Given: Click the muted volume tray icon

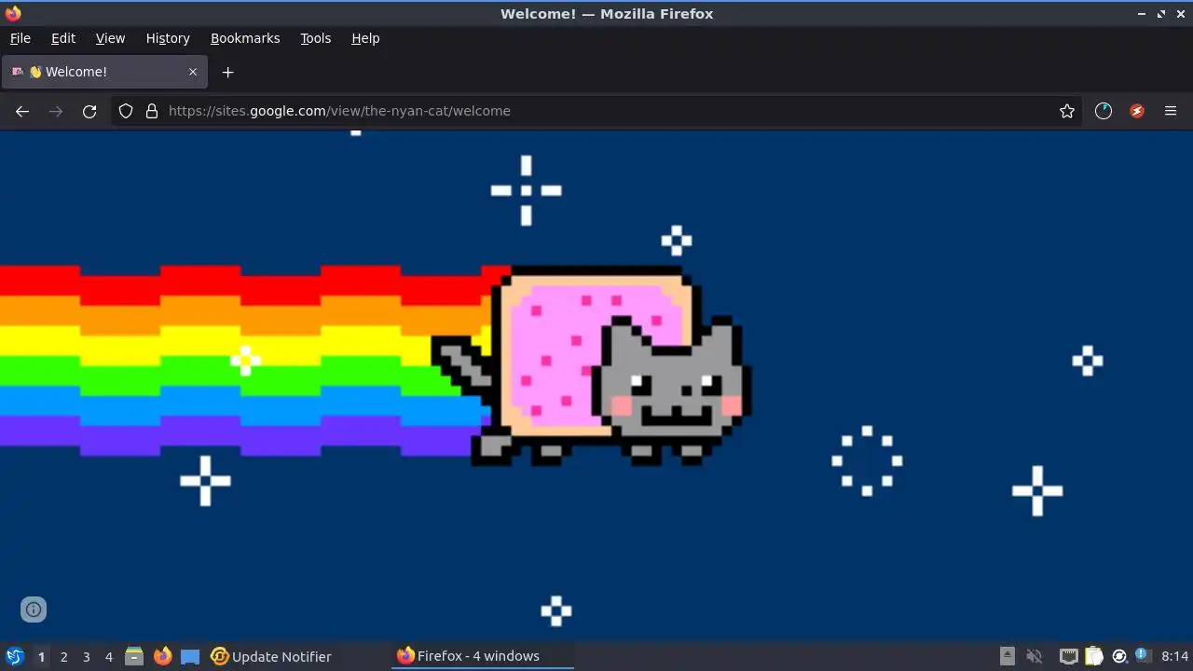Looking at the screenshot, I should (x=1035, y=656).
